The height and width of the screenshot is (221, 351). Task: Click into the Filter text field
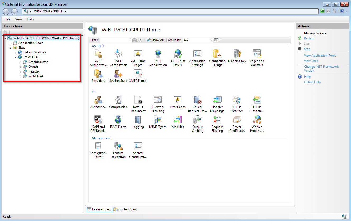pyautogui.click(x=114, y=40)
